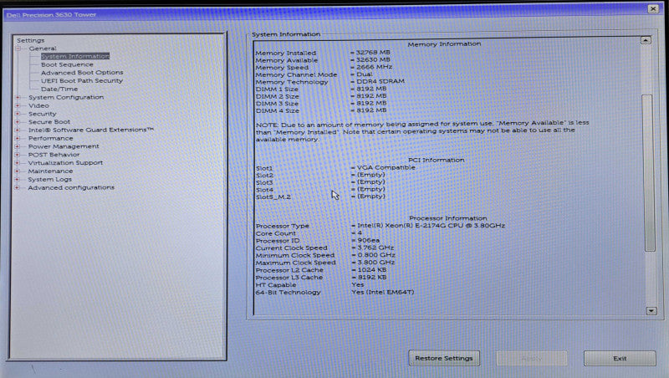669x378 pixels.
Task: Open Advanced Boot Options
Action: pyautogui.click(x=82, y=73)
